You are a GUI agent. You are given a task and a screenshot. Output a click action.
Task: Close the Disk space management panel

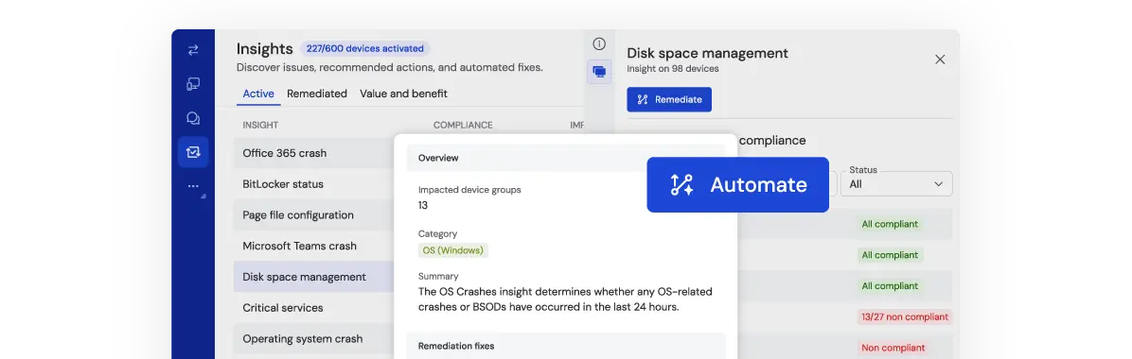click(940, 60)
